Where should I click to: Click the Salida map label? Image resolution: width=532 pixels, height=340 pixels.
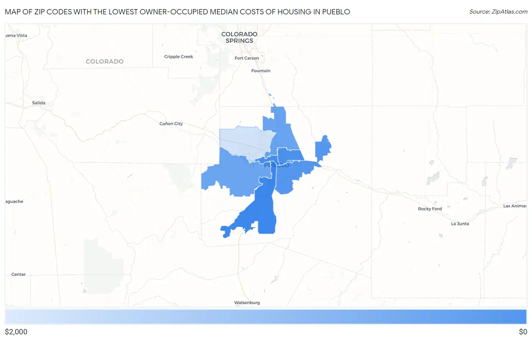39,103
